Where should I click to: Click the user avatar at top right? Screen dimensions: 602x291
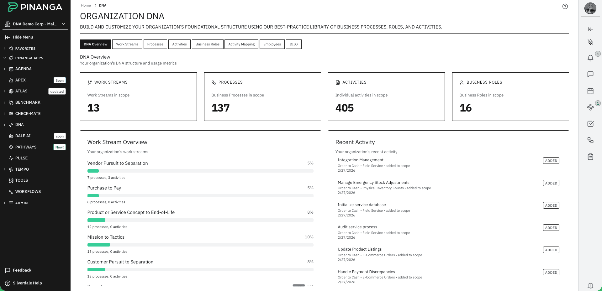(x=590, y=8)
